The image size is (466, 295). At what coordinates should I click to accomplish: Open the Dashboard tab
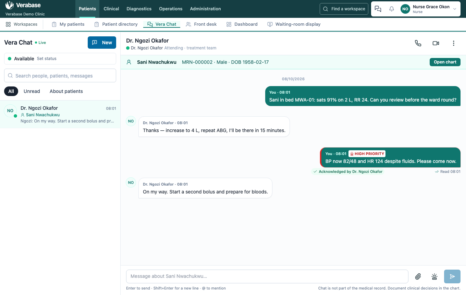[x=242, y=24]
